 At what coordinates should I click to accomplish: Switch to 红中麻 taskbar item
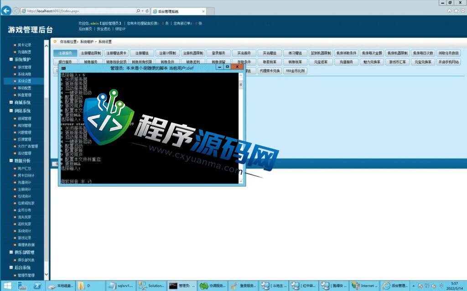coord(303,286)
